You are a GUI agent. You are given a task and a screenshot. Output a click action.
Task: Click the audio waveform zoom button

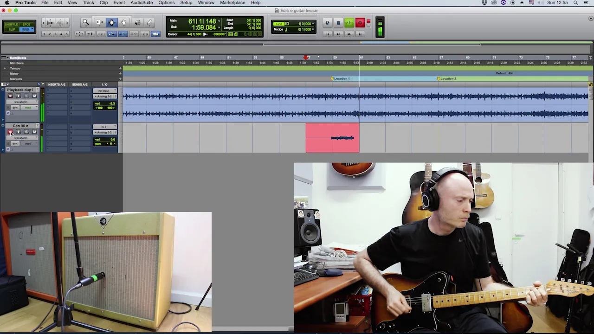pyautogui.click(x=50, y=23)
